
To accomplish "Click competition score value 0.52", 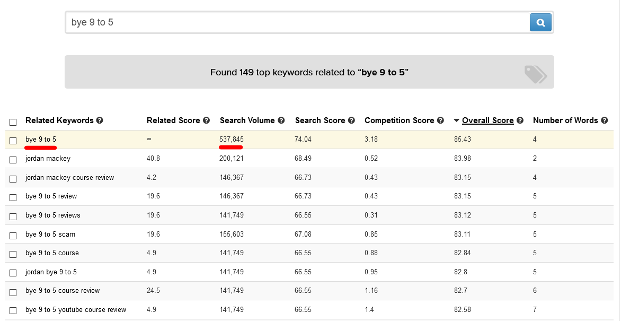I will coord(371,158).
